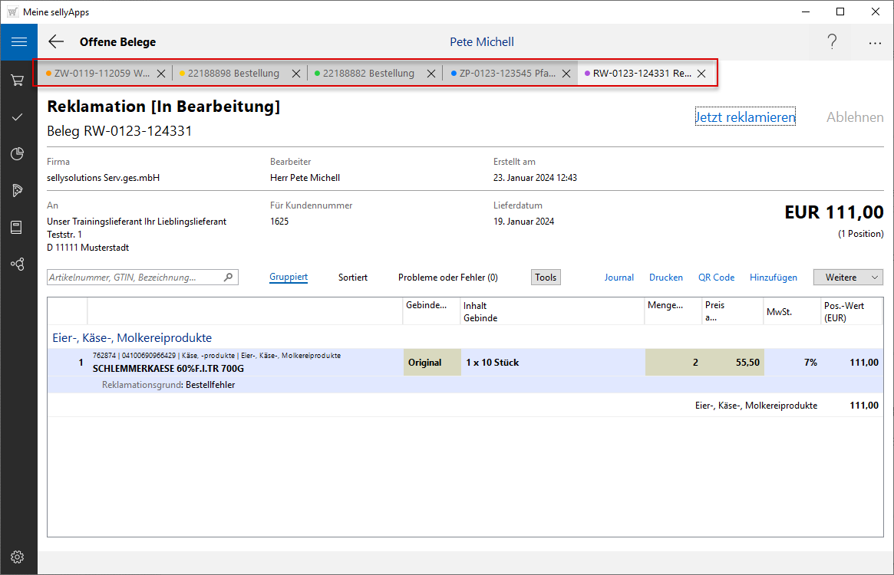The height and width of the screenshot is (575, 894).
Task: Go back with the arrow icon
Action: [56, 42]
